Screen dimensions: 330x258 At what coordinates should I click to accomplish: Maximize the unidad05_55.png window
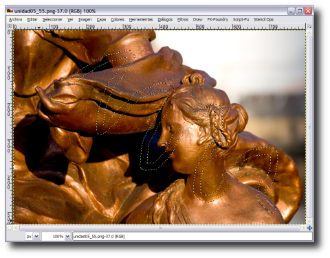coord(300,11)
